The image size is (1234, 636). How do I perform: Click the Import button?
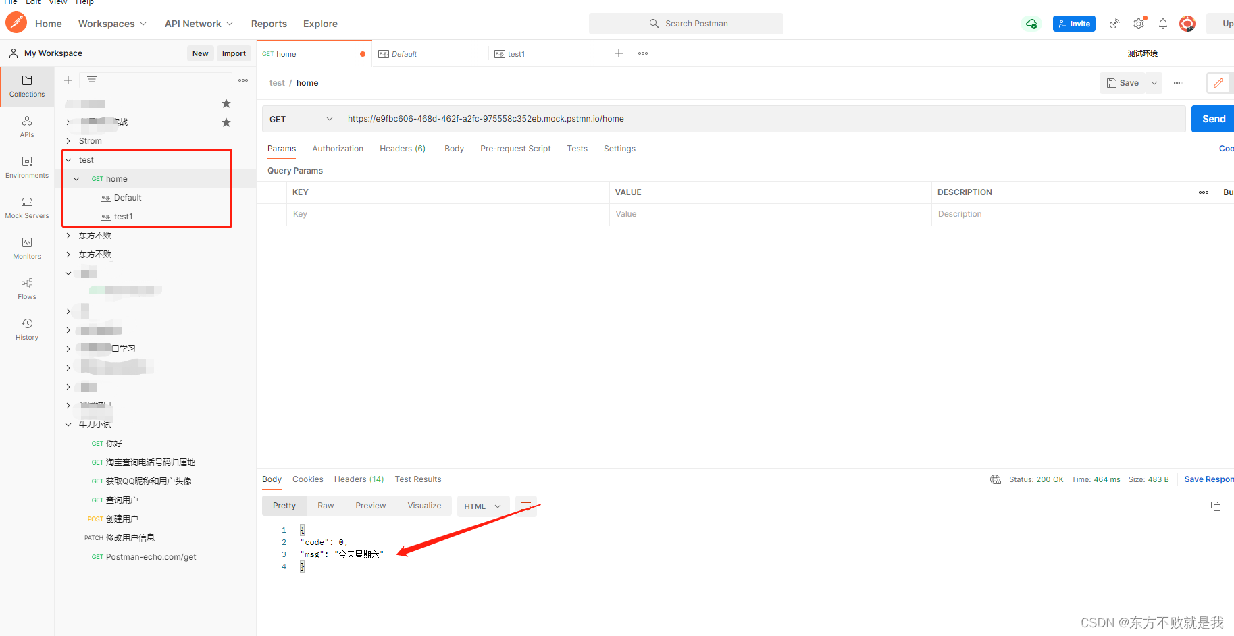pyautogui.click(x=233, y=53)
